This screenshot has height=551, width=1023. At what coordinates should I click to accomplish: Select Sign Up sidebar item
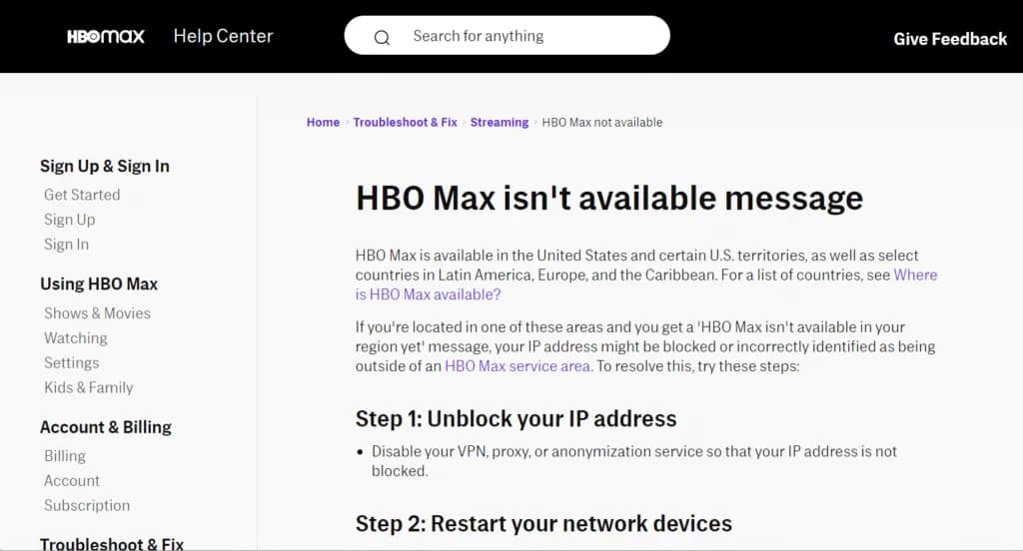(x=70, y=220)
